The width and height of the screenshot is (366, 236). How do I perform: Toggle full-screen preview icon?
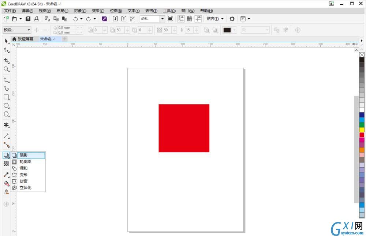170,19
